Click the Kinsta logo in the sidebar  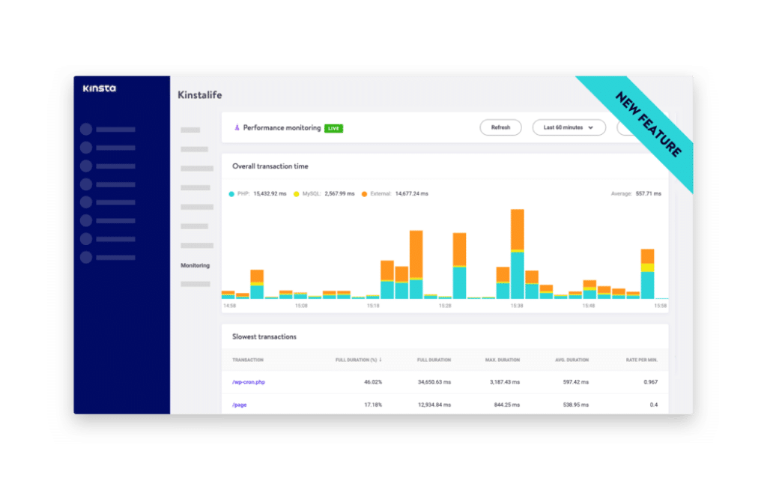100,88
